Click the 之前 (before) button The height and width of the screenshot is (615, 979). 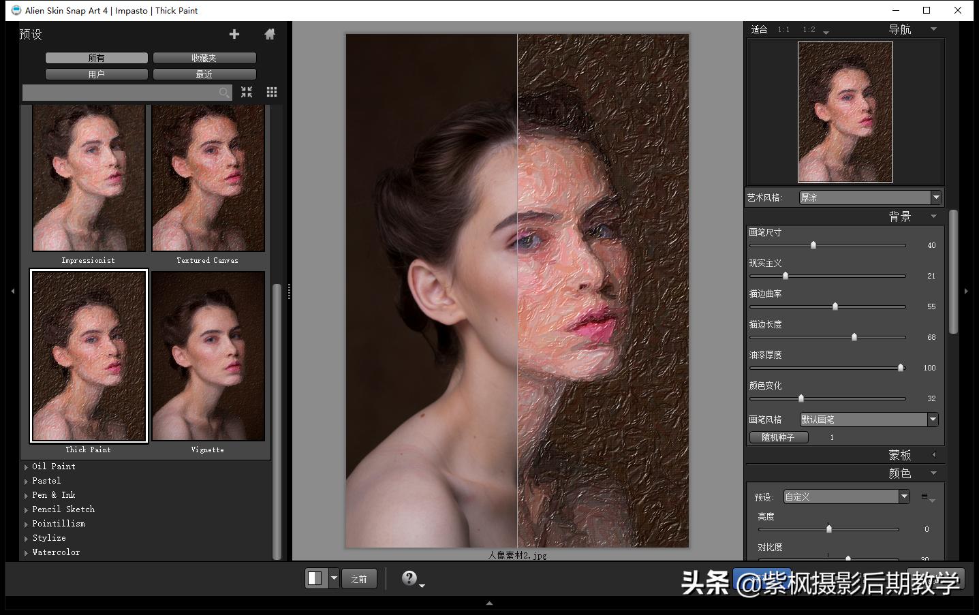point(359,578)
